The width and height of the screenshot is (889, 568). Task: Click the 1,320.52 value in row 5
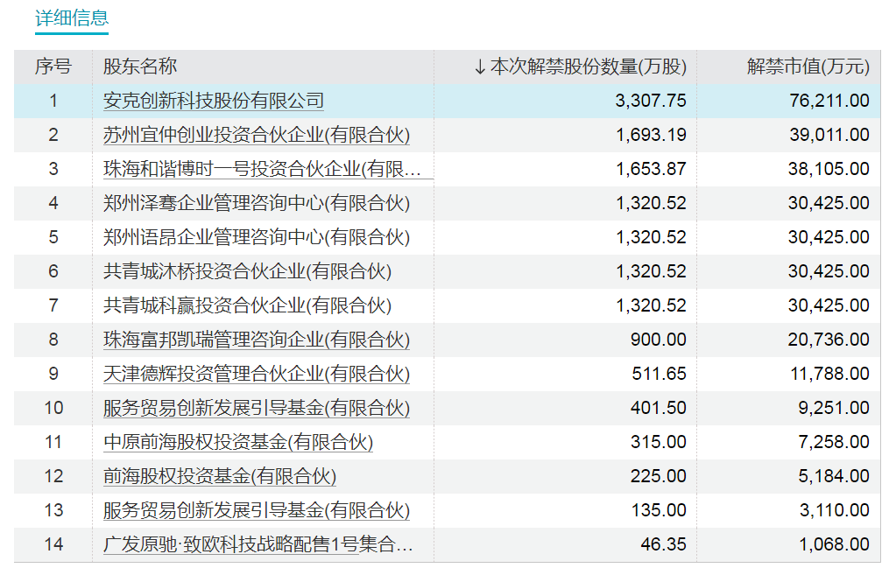(651, 236)
